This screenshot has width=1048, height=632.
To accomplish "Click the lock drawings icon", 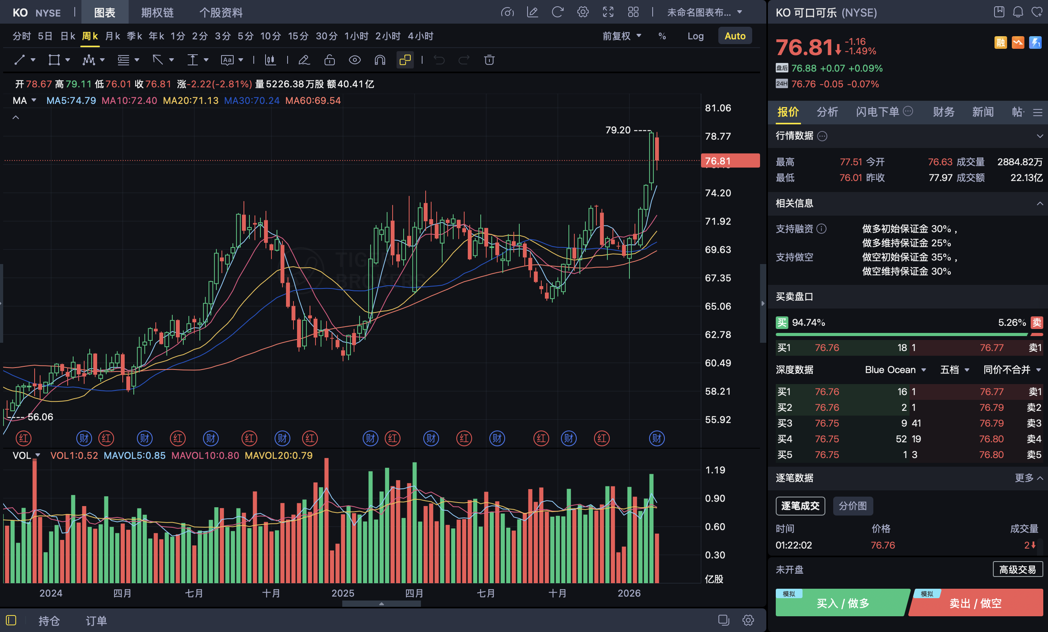I will pyautogui.click(x=329, y=60).
